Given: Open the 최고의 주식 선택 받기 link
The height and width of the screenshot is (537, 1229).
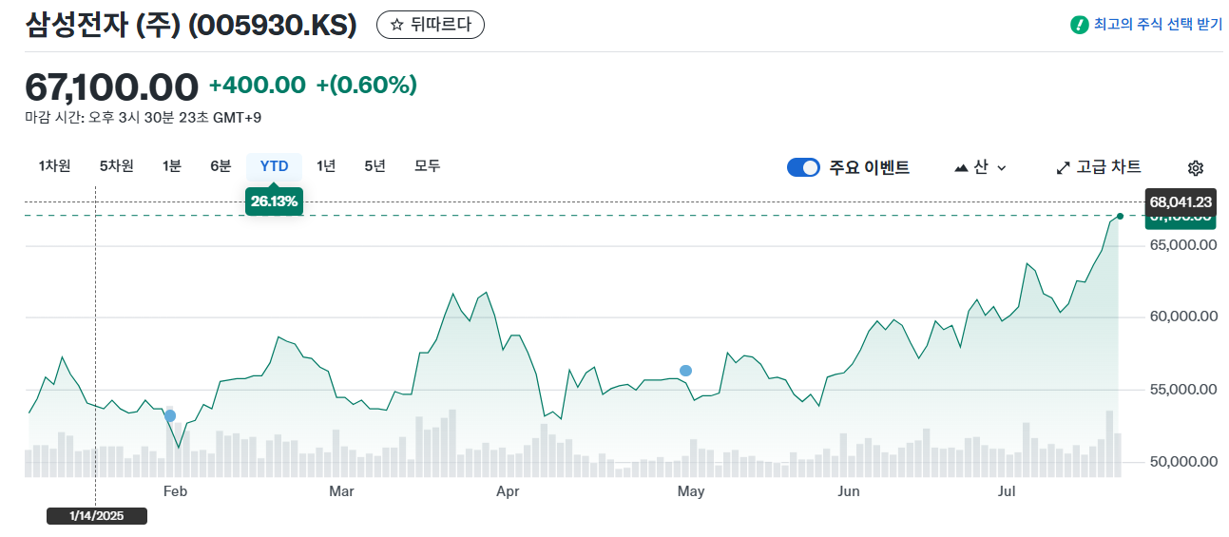Looking at the screenshot, I should [x=1158, y=25].
